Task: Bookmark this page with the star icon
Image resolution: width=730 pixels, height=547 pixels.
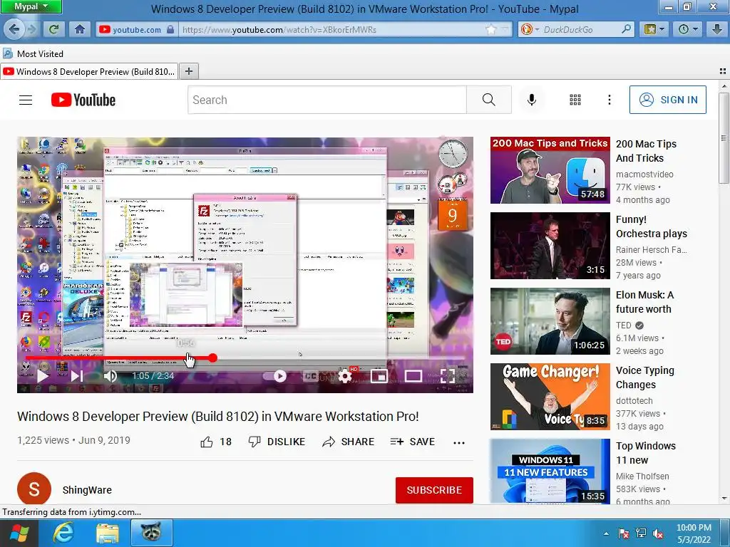Action: [x=490, y=29]
